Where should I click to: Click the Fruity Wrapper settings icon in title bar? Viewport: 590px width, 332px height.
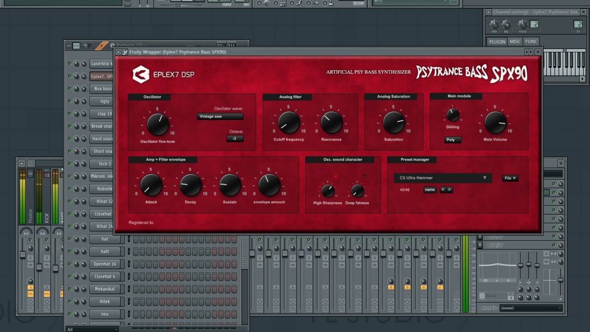point(125,52)
